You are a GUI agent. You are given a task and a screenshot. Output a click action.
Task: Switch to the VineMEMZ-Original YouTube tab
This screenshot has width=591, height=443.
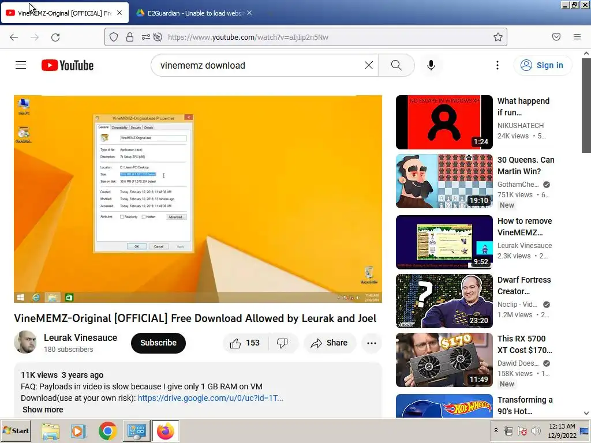(x=64, y=13)
